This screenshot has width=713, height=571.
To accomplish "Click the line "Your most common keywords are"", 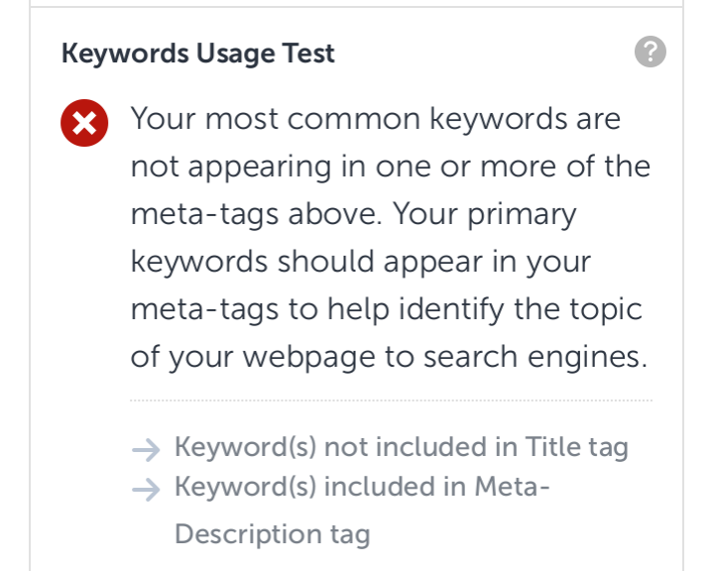I will (x=376, y=120).
